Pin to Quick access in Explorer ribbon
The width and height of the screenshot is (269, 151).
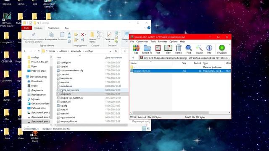34,37
